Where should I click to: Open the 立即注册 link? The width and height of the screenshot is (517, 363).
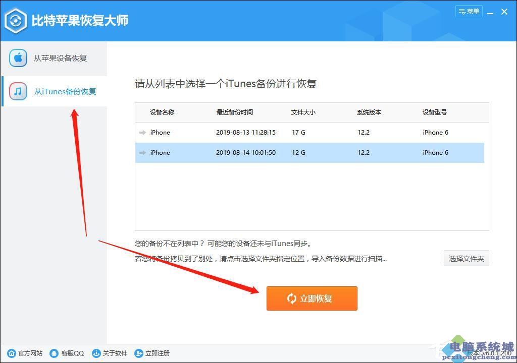[158, 353]
